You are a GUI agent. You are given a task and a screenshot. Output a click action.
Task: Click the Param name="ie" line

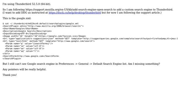pyautogui.click(x=25, y=46)
